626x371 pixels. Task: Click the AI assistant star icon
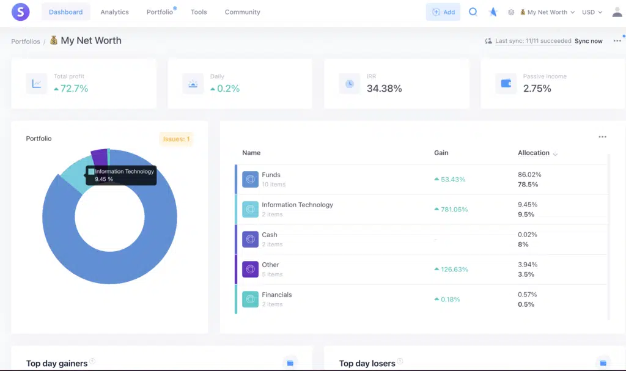[x=493, y=12]
